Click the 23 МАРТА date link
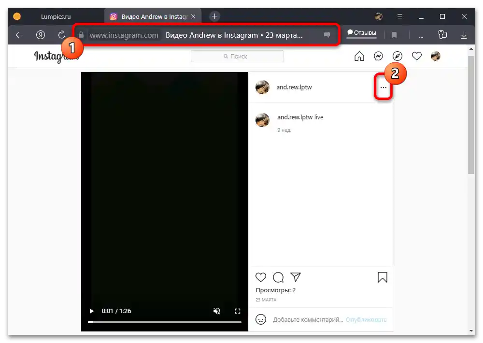This screenshot has height=343, width=483. tap(266, 300)
